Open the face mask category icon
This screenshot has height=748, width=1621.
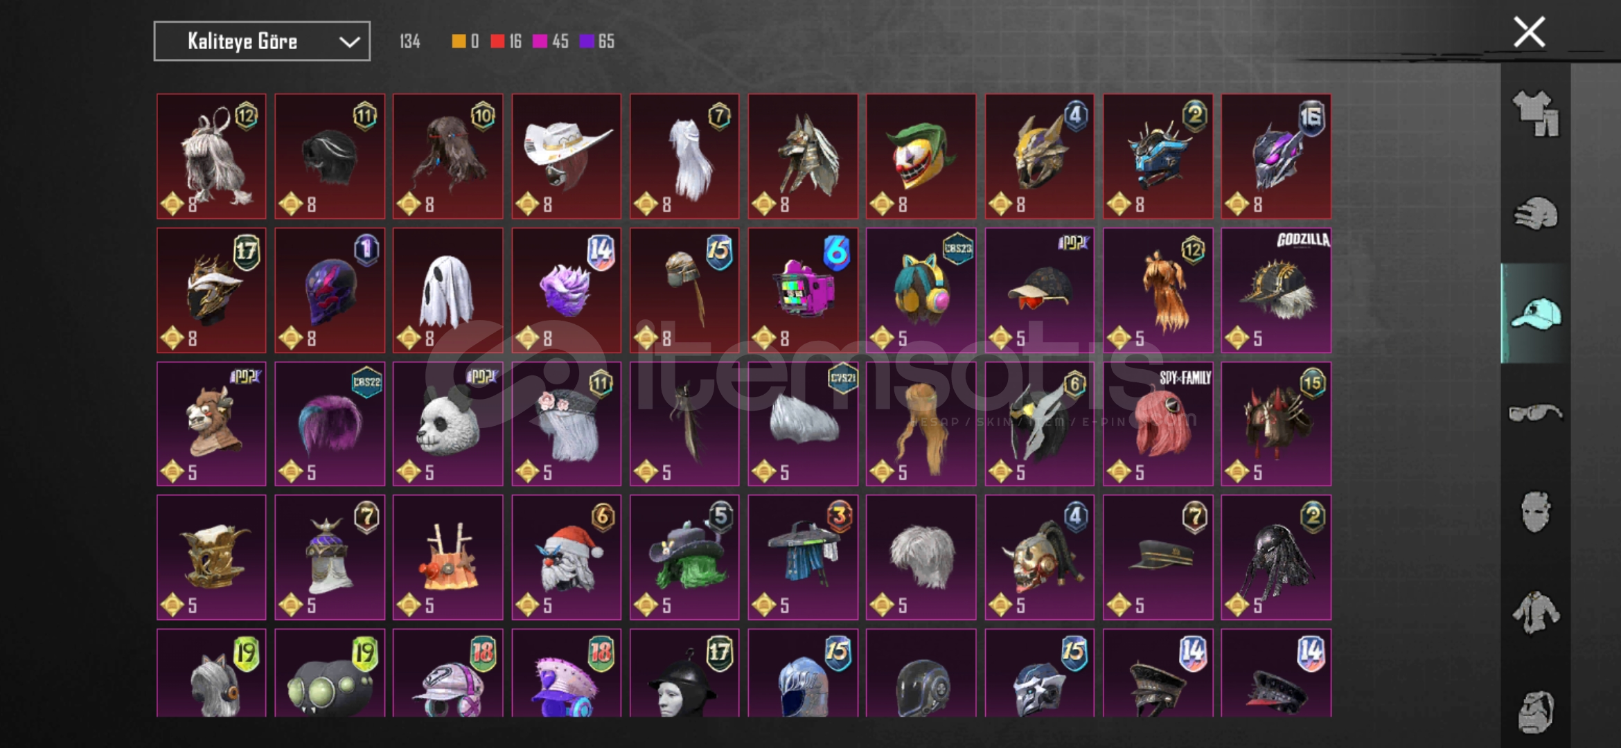1536,513
